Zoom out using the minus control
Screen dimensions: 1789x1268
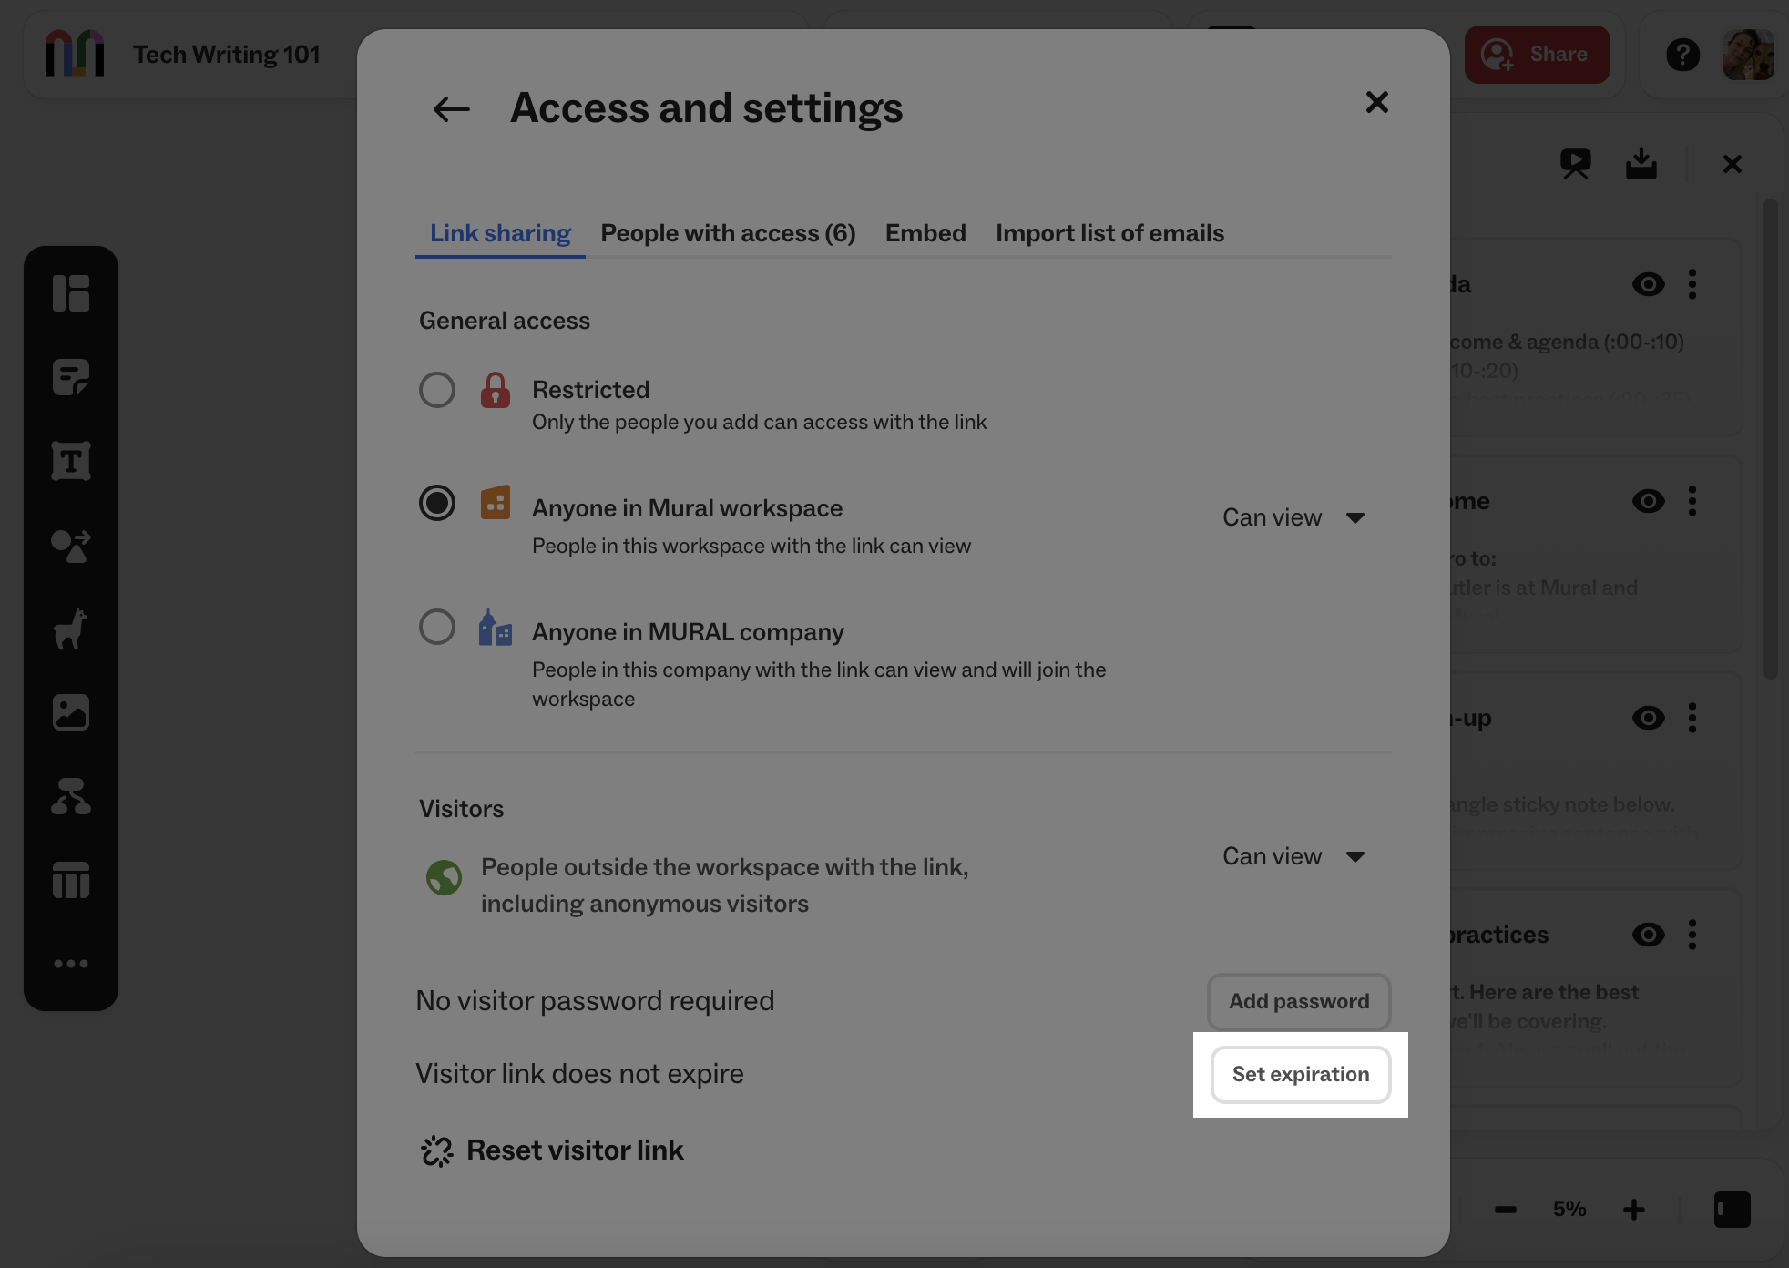(x=1505, y=1209)
